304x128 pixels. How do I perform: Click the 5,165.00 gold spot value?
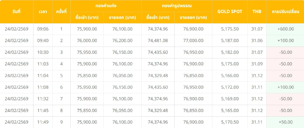click(230, 111)
